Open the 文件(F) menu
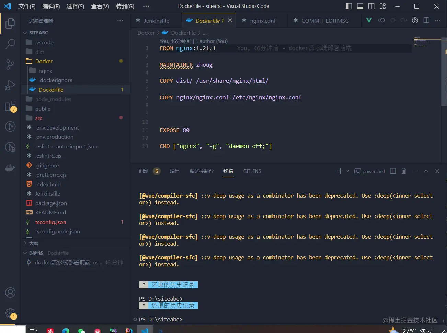 pyautogui.click(x=27, y=6)
